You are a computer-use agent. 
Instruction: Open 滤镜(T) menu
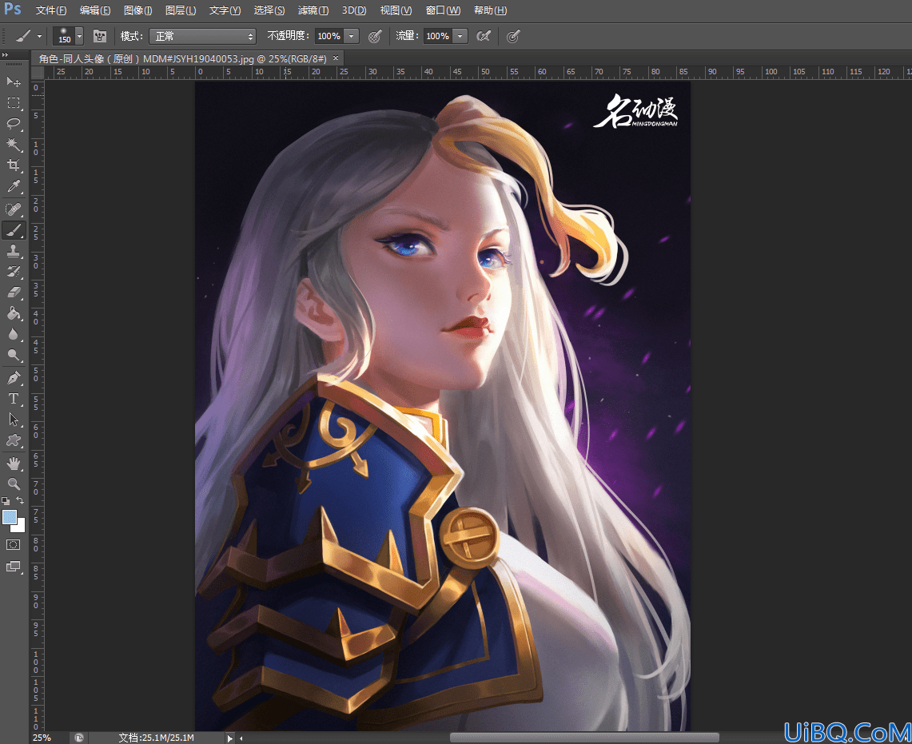click(x=313, y=10)
